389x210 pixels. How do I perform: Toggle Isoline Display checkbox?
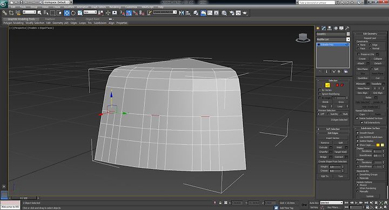coord(358,141)
